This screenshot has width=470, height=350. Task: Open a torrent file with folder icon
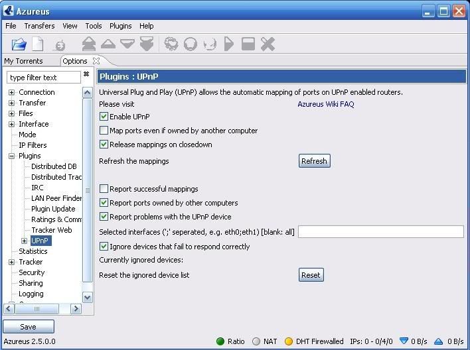point(19,44)
